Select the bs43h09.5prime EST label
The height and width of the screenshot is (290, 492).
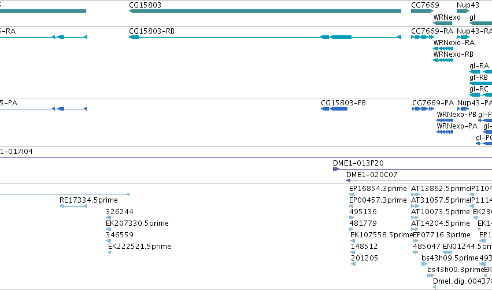click(450, 258)
